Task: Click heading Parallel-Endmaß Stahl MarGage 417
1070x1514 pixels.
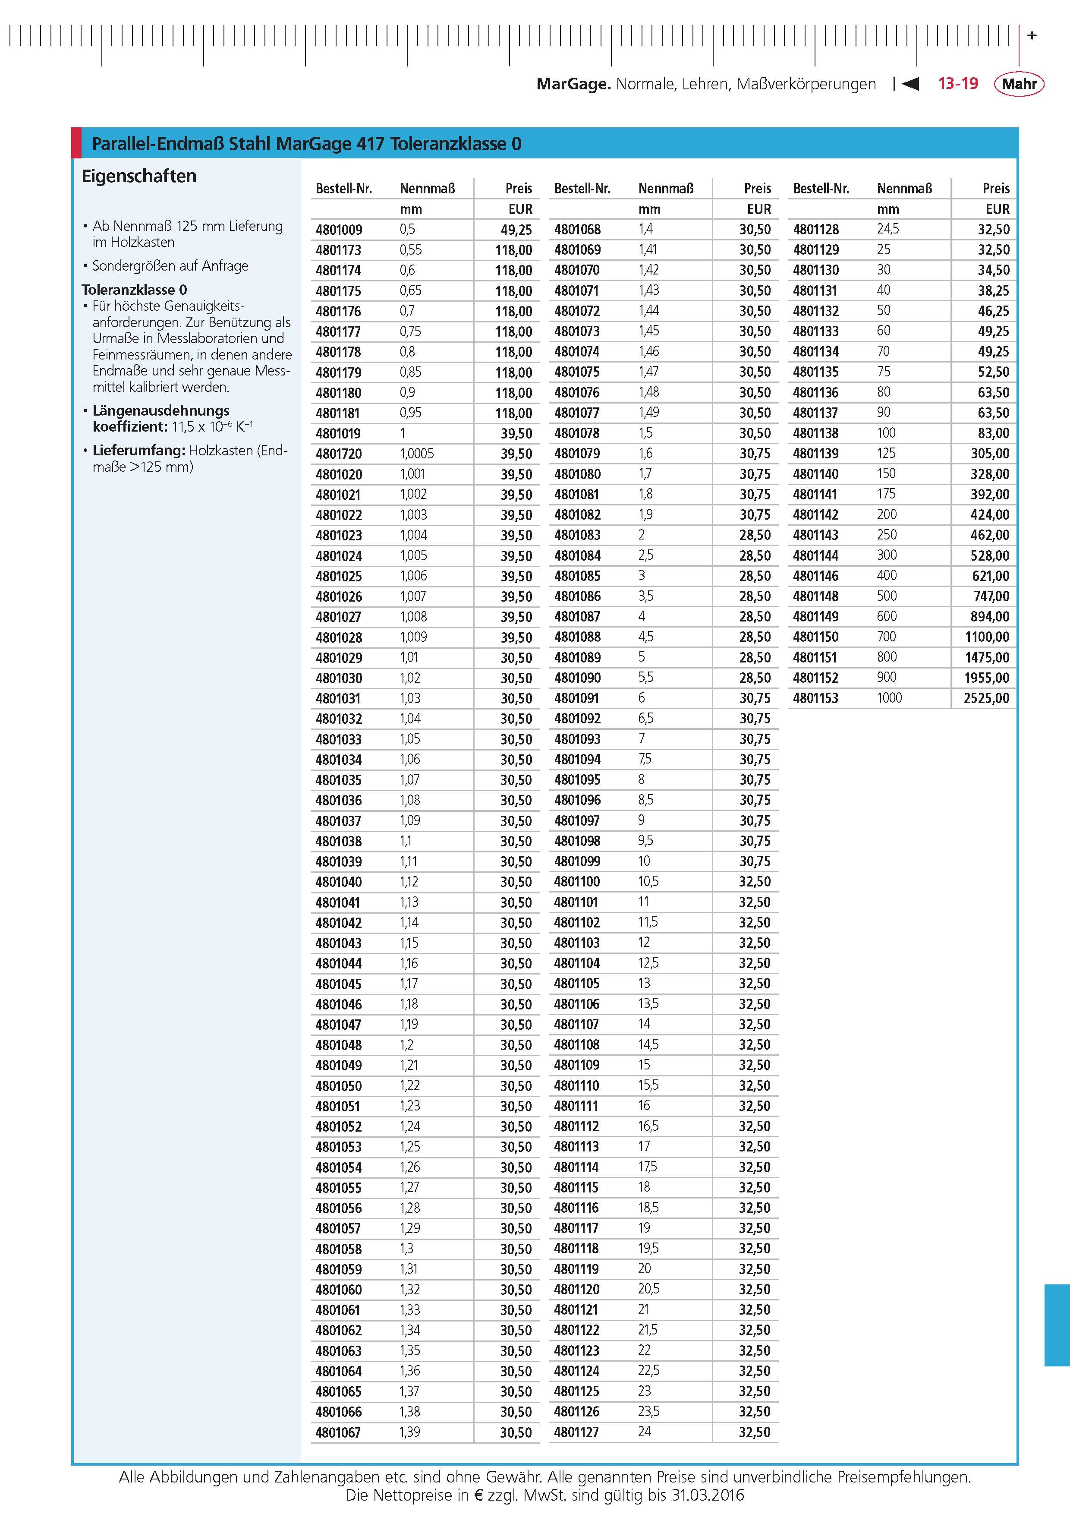Action: click(x=307, y=144)
